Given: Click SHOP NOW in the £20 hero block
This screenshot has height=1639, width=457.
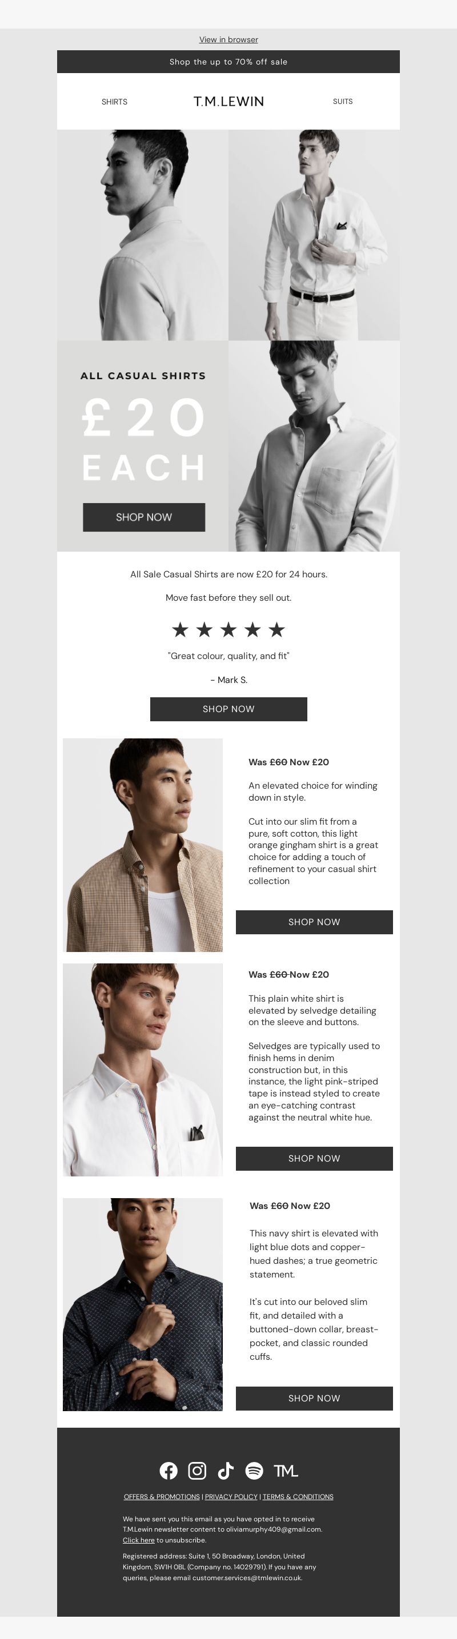Looking at the screenshot, I should click(144, 517).
